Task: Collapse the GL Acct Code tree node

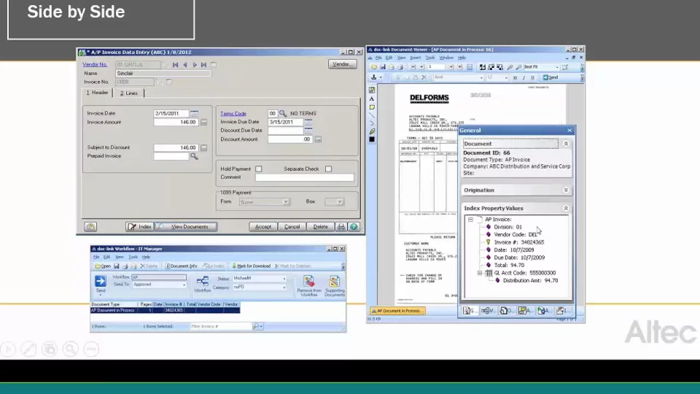Action: click(x=480, y=273)
